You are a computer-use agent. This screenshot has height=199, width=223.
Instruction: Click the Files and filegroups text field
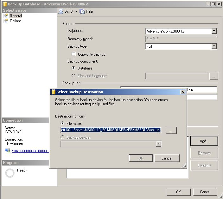pyautogui.click(x=177, y=76)
